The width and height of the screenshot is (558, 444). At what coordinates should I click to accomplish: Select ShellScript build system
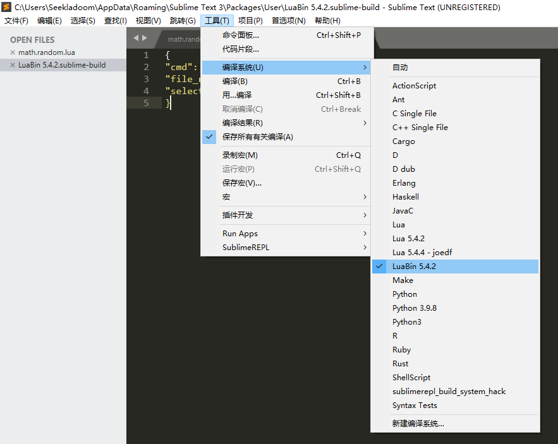point(455,378)
